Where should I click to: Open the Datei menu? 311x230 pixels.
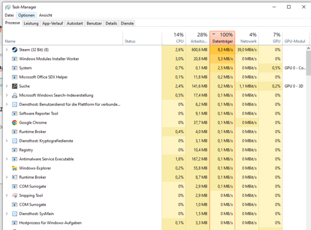click(9, 15)
